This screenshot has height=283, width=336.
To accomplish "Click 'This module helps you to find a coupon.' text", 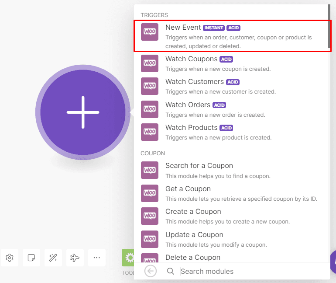I will pyautogui.click(x=218, y=176).
